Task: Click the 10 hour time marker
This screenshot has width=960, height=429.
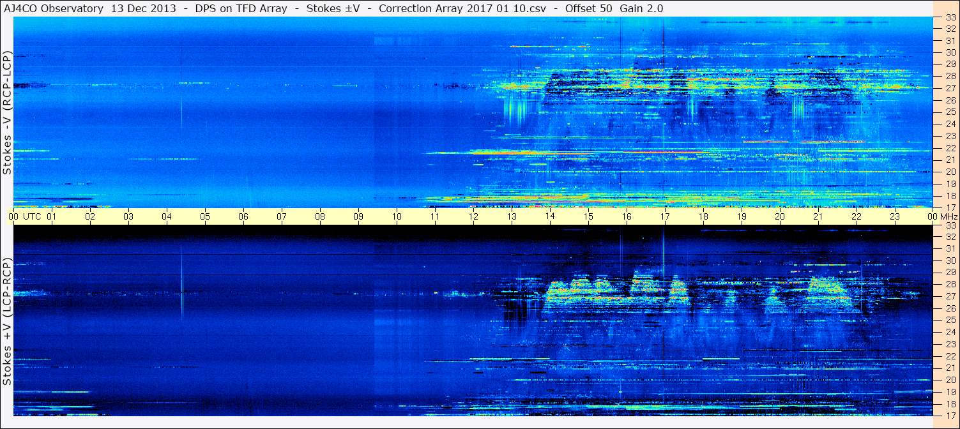Action: click(397, 216)
